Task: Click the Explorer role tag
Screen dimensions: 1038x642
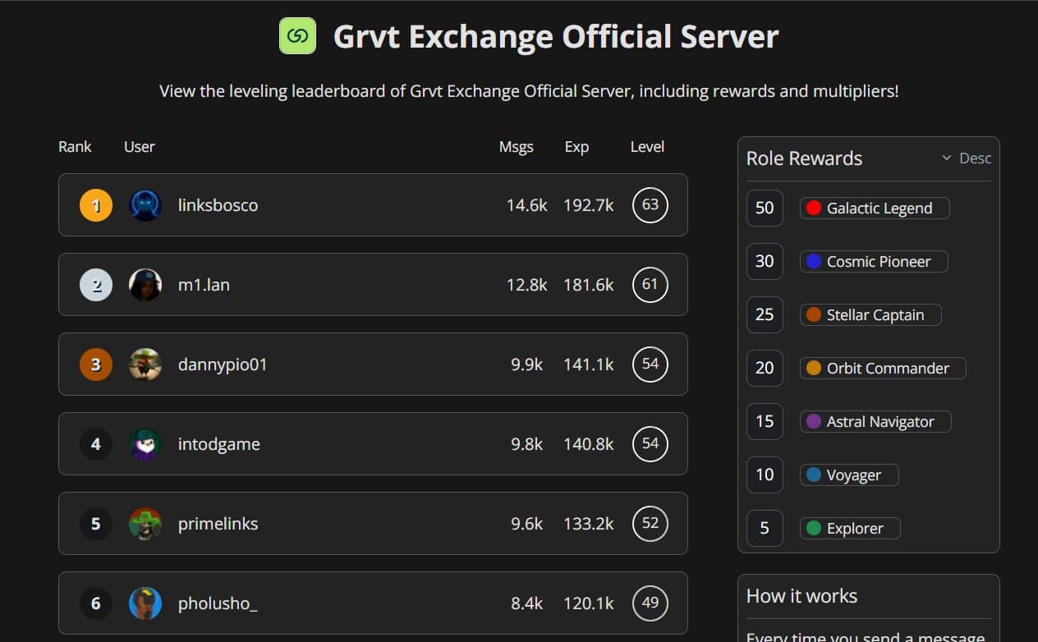Action: tap(849, 529)
